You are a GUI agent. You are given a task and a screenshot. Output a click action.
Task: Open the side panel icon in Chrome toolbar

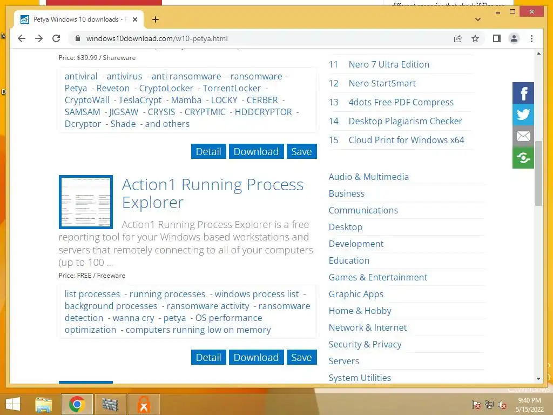pyautogui.click(x=497, y=38)
